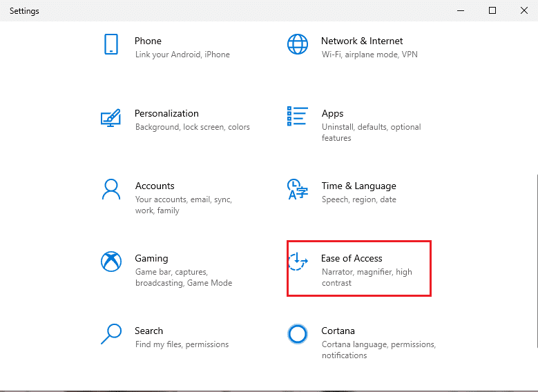Screen dimensions: 538x392
Task: Minimize the Settings window
Action: click(461, 10)
